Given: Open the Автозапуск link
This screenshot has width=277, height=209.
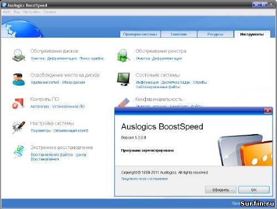Looking at the screenshot, I should click(x=40, y=106).
